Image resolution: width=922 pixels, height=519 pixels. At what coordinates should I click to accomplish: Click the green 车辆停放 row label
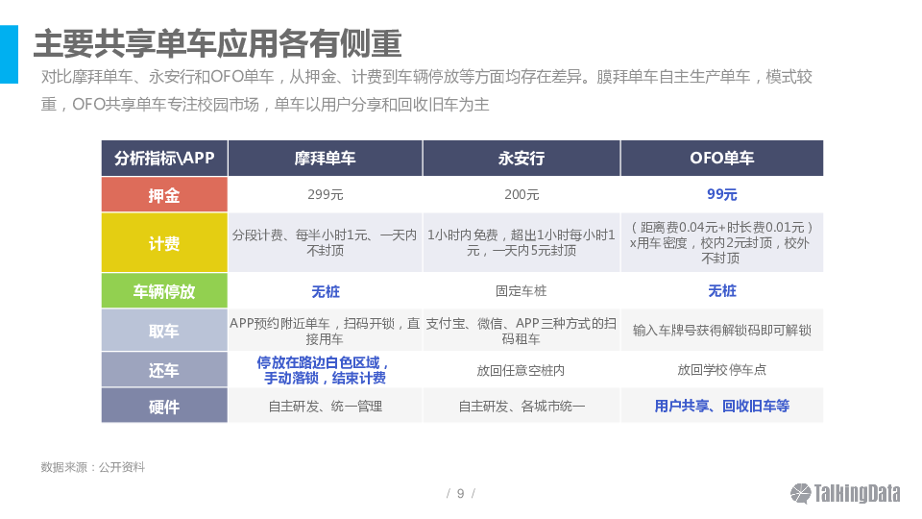(x=164, y=291)
